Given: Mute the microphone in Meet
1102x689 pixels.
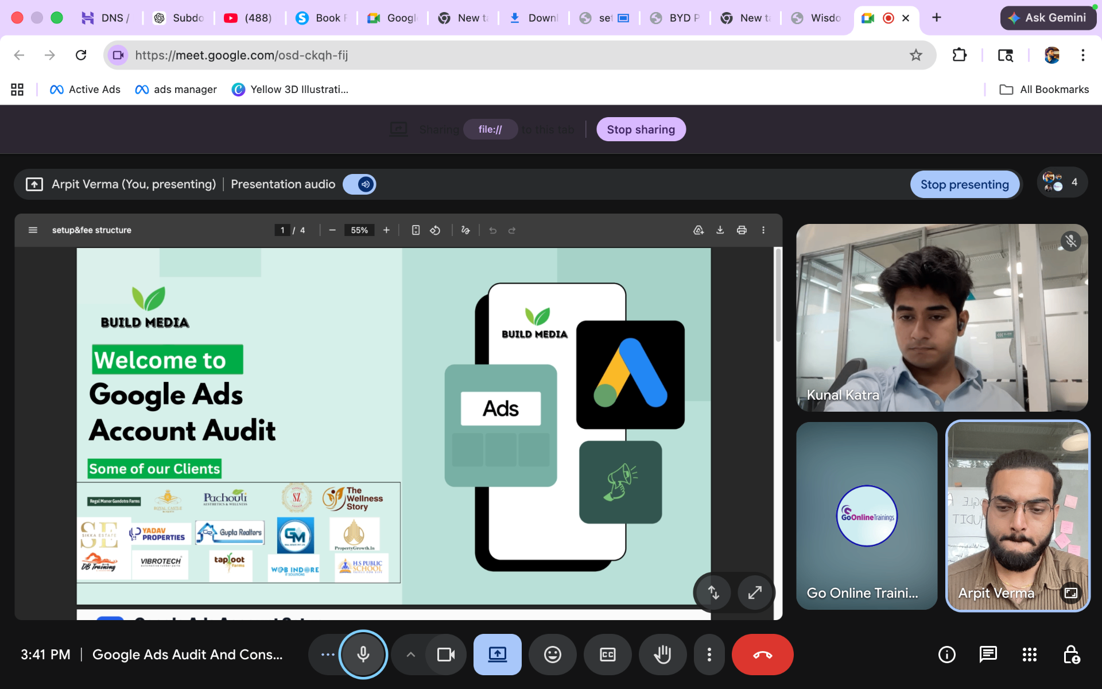Looking at the screenshot, I should [363, 655].
